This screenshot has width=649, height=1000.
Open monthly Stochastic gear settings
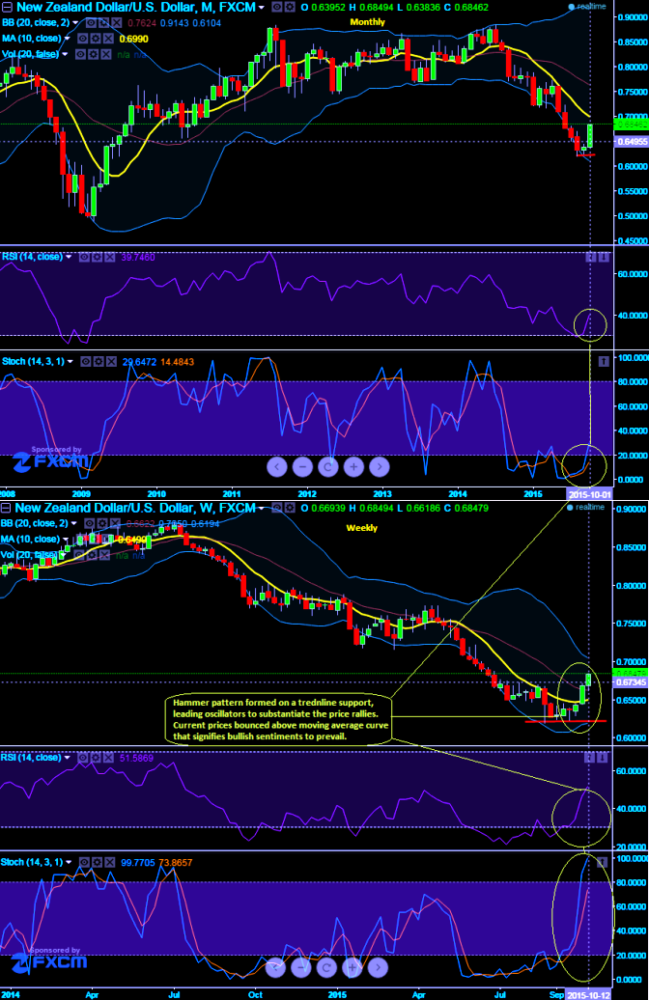99,362
